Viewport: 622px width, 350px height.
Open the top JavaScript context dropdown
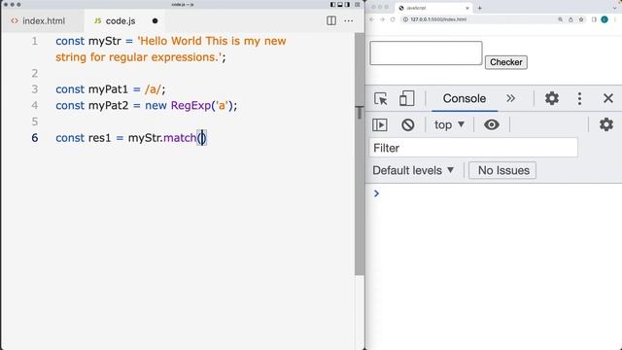[449, 125]
